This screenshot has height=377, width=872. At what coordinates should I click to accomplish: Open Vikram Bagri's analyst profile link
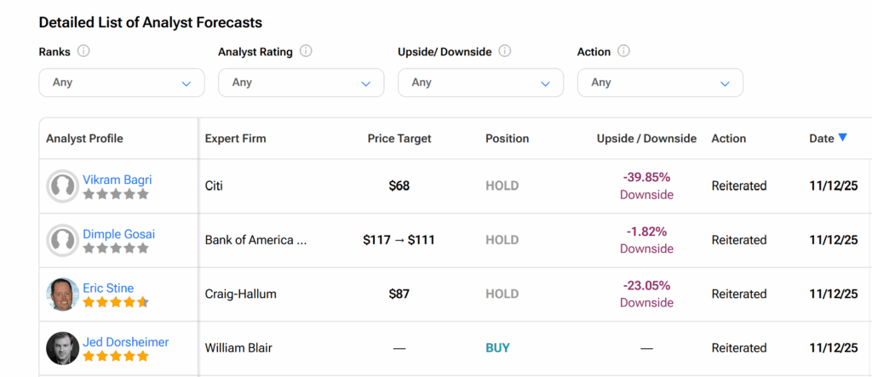(x=118, y=180)
